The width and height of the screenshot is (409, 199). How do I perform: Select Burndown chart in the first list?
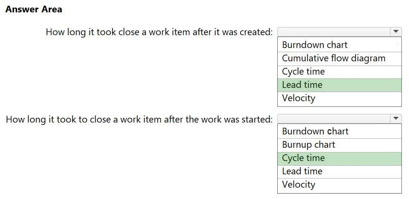[x=314, y=45]
